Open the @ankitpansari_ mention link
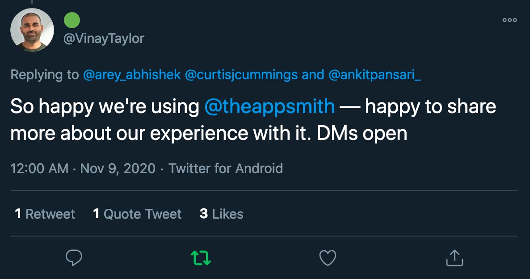This screenshot has height=279, width=530. tap(374, 75)
